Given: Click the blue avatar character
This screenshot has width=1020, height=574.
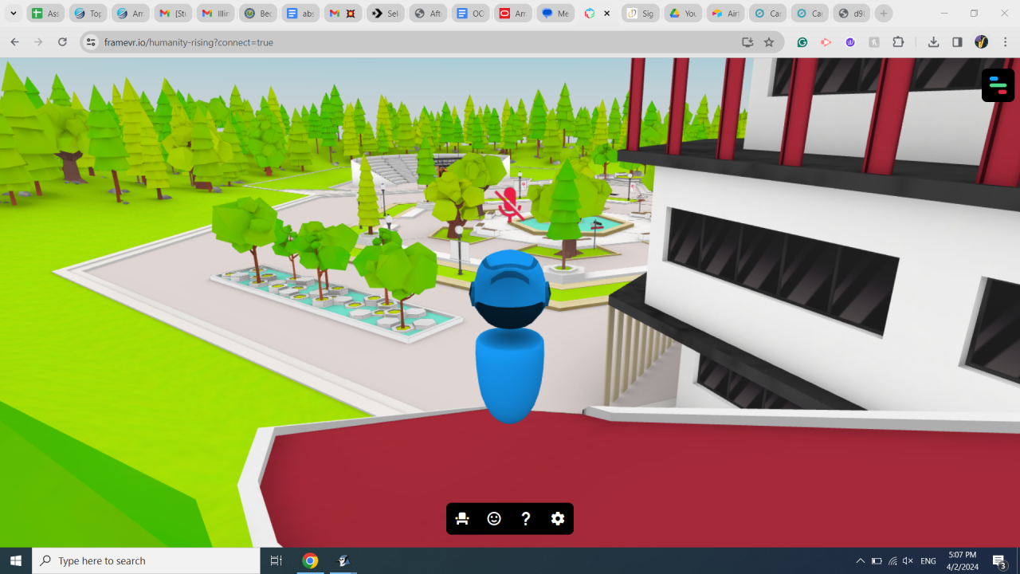Looking at the screenshot, I should [509, 339].
